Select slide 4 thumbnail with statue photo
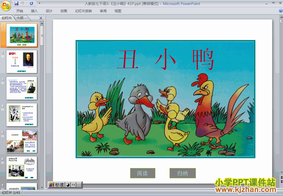The height and width of the screenshot is (196, 283). click(22, 115)
